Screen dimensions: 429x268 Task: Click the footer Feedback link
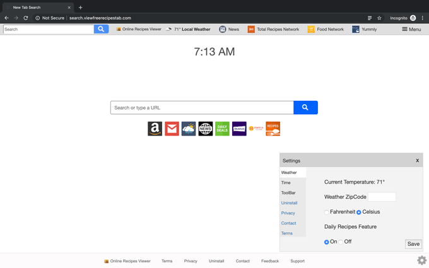pos(270,261)
